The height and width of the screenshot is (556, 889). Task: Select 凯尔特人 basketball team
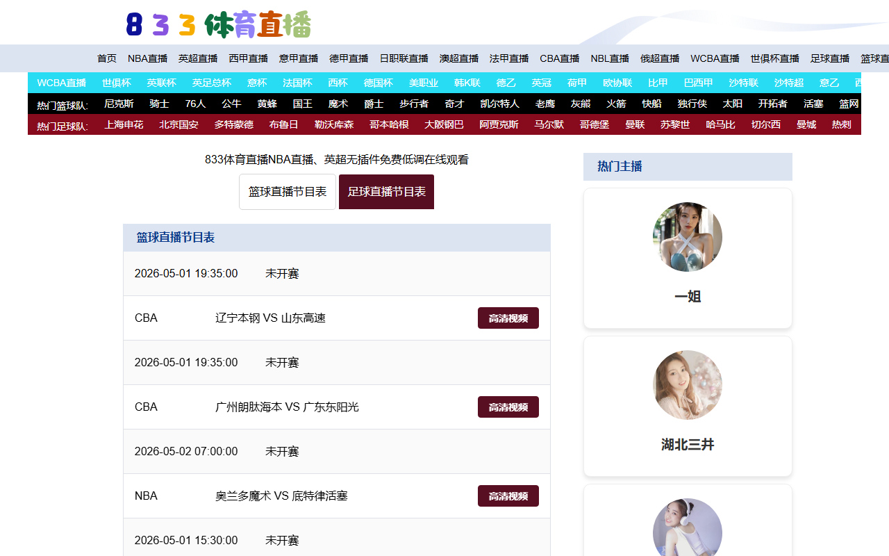(500, 104)
